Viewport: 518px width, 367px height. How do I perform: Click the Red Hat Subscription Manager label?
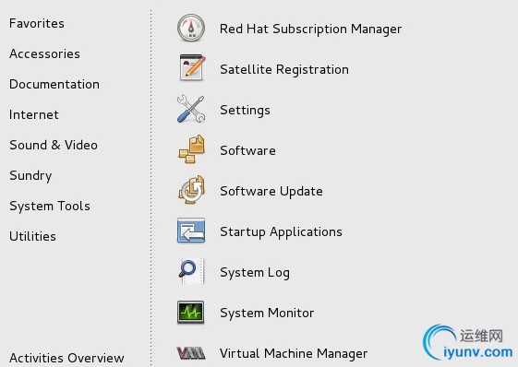[x=311, y=29]
